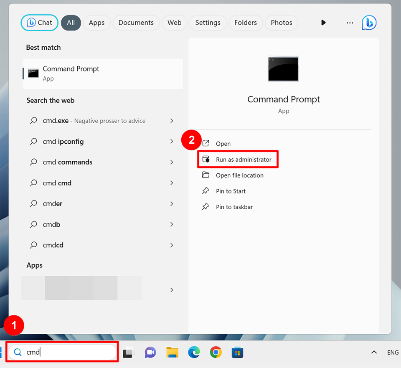401x368 pixels.
Task: Open Microsoft Store from the taskbar
Action: (238, 353)
